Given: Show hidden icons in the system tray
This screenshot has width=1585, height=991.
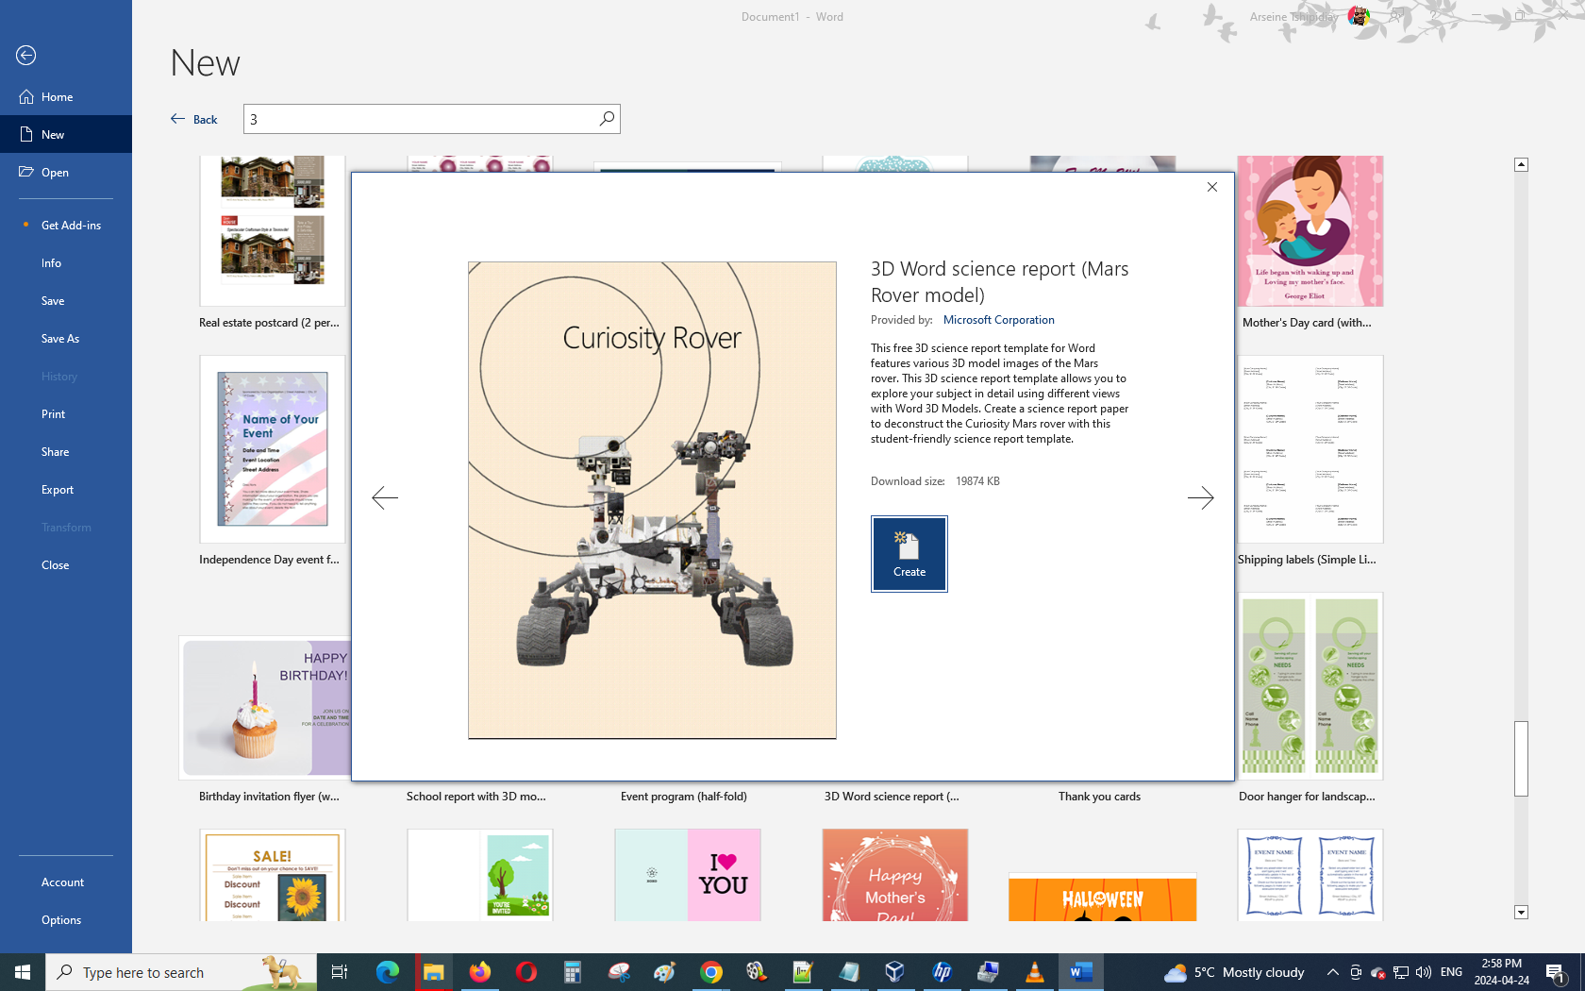Looking at the screenshot, I should (x=1332, y=972).
